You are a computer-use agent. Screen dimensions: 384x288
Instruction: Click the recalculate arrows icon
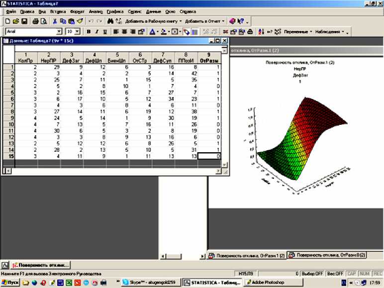[x=278, y=32]
